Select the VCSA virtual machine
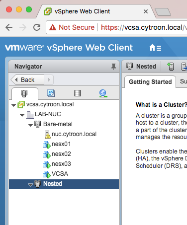The width and height of the screenshot is (187, 225). (x=60, y=174)
